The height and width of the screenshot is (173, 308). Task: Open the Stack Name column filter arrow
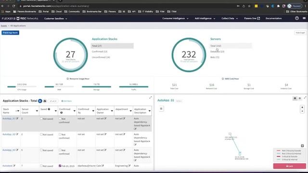pyautogui.click(x=18, y=111)
